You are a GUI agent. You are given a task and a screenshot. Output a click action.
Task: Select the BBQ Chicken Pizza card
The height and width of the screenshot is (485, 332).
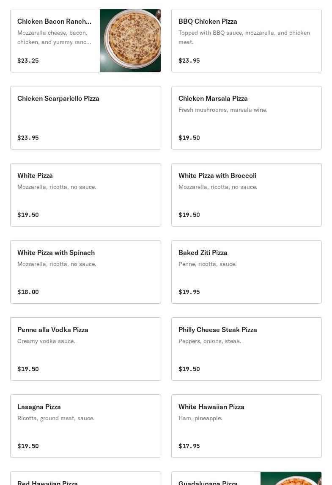(247, 41)
